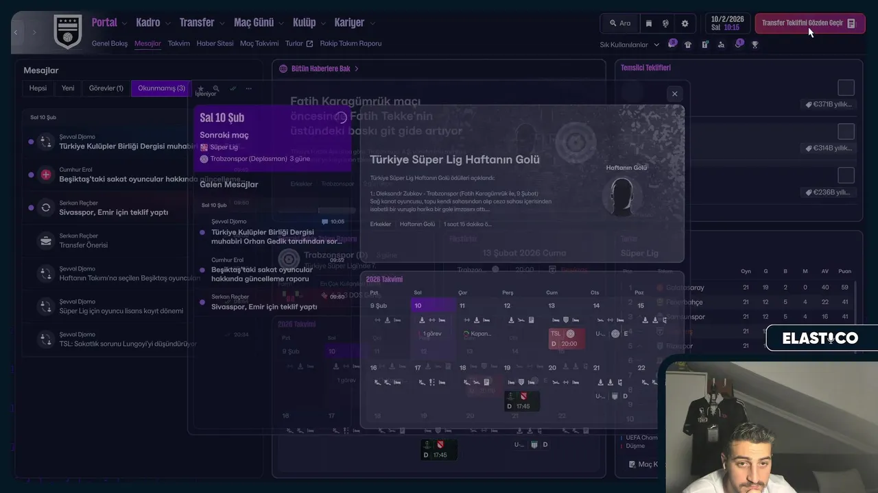The image size is (878, 493).
Task: Select the Mesajlar sub-tab
Action: coord(147,43)
